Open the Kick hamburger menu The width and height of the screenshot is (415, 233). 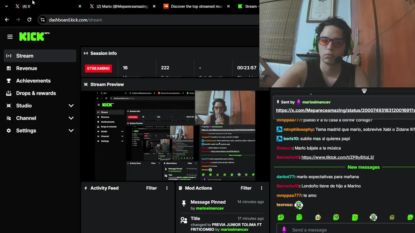[x=10, y=37]
